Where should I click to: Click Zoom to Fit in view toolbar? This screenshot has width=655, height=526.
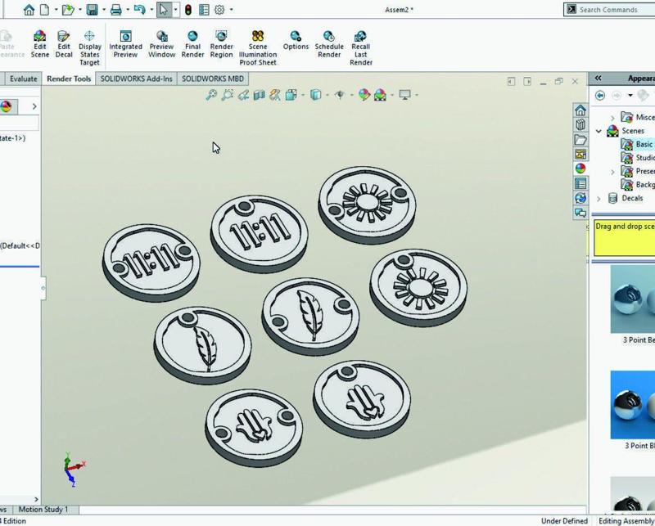pos(211,95)
